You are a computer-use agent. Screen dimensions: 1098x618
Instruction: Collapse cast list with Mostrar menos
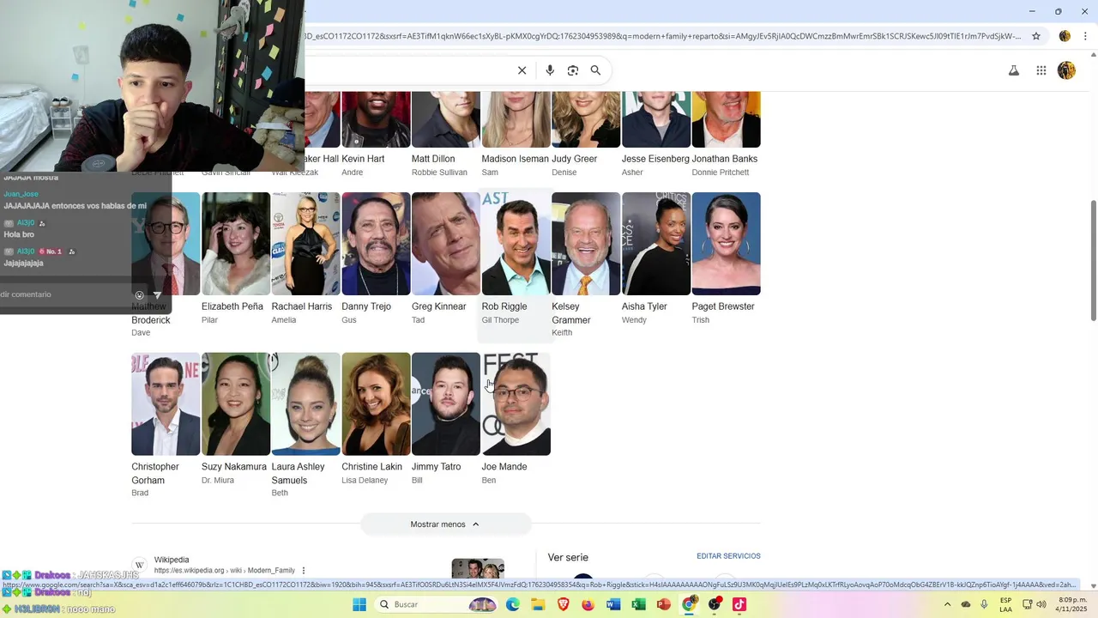pyautogui.click(x=445, y=524)
